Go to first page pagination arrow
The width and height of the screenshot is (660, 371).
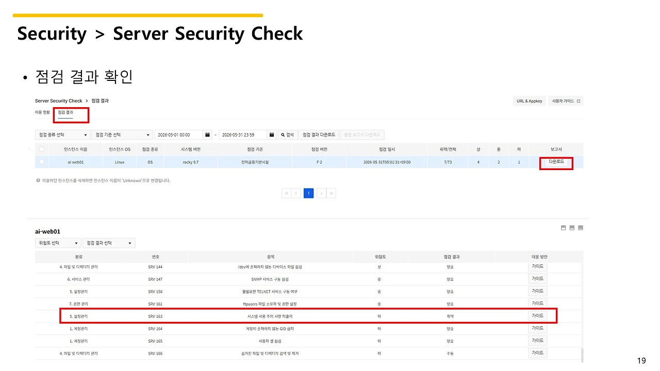pyautogui.click(x=287, y=193)
